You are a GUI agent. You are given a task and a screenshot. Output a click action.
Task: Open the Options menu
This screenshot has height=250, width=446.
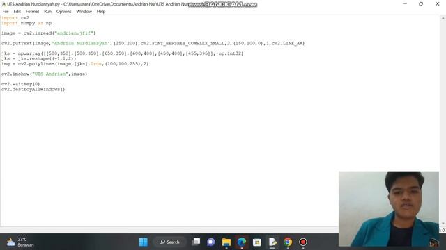[63, 12]
